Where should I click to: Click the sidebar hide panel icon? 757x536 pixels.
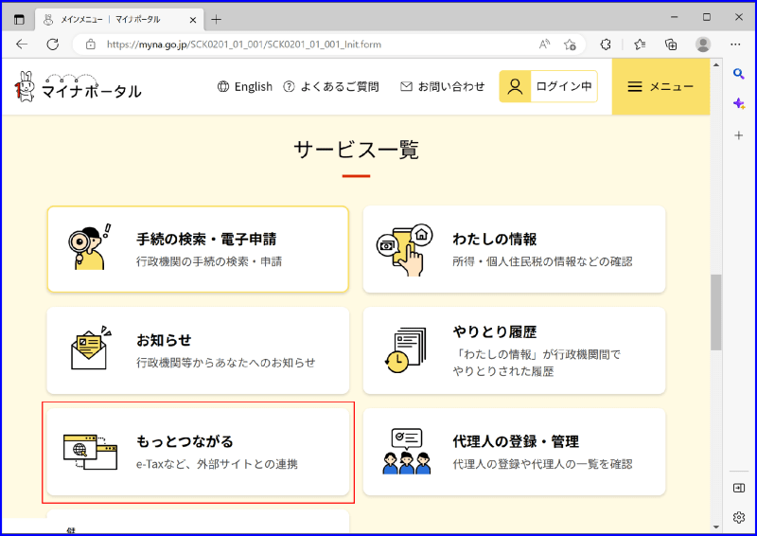(x=739, y=488)
